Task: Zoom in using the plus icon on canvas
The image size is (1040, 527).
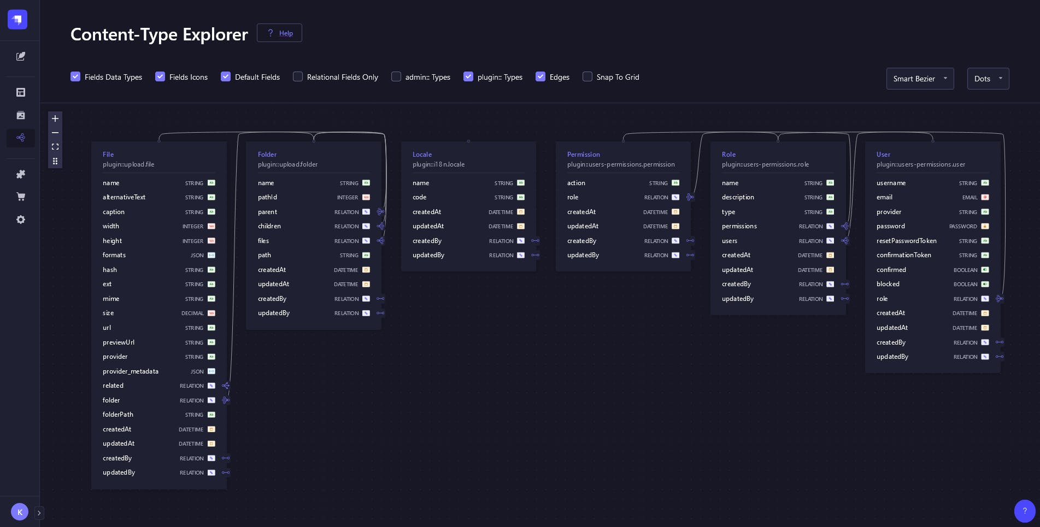Action: coord(55,119)
